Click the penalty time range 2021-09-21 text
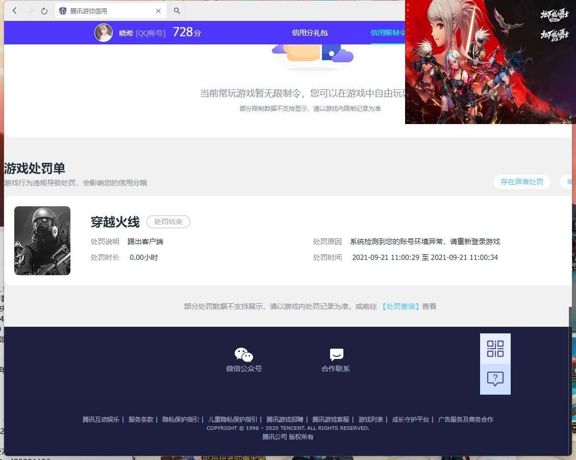 point(425,257)
